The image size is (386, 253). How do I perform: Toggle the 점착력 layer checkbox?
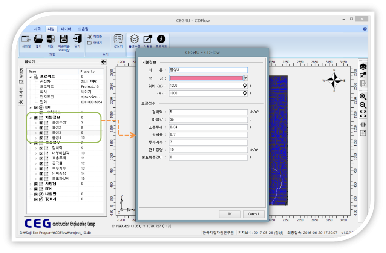[41, 148]
